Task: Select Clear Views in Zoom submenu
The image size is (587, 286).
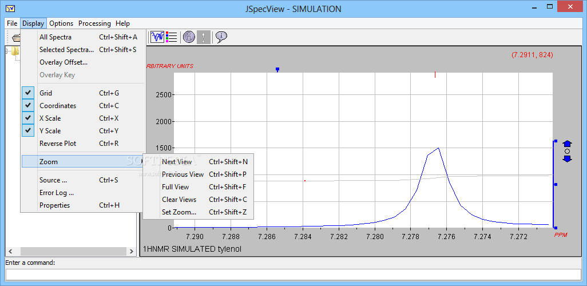Action: point(199,200)
